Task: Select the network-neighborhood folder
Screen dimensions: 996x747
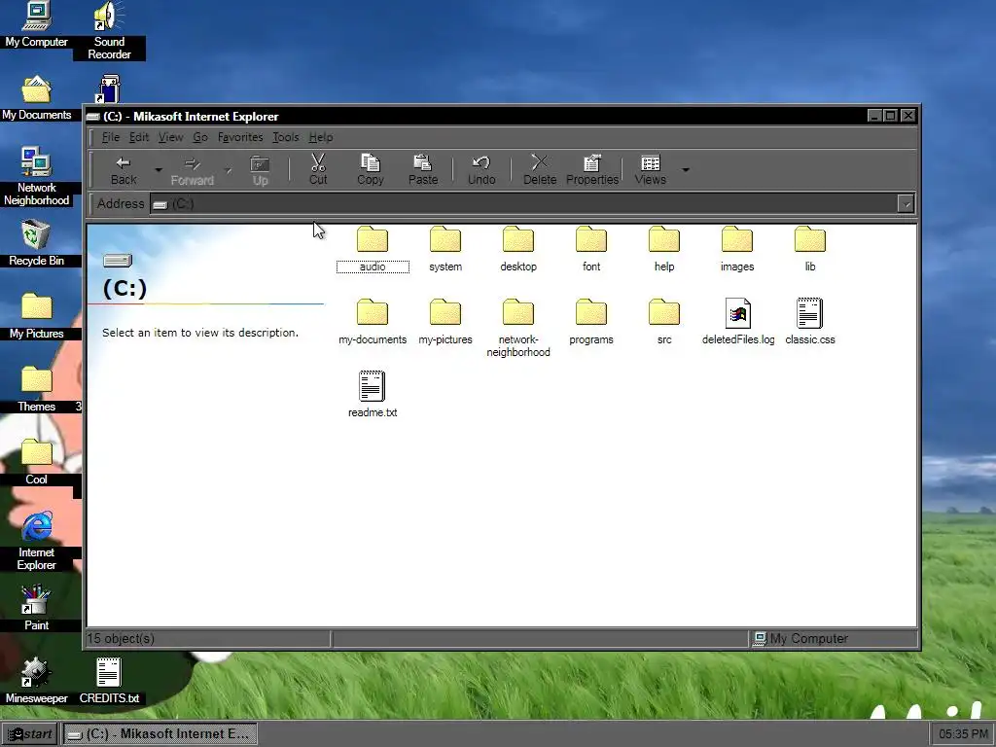Action: [518, 329]
